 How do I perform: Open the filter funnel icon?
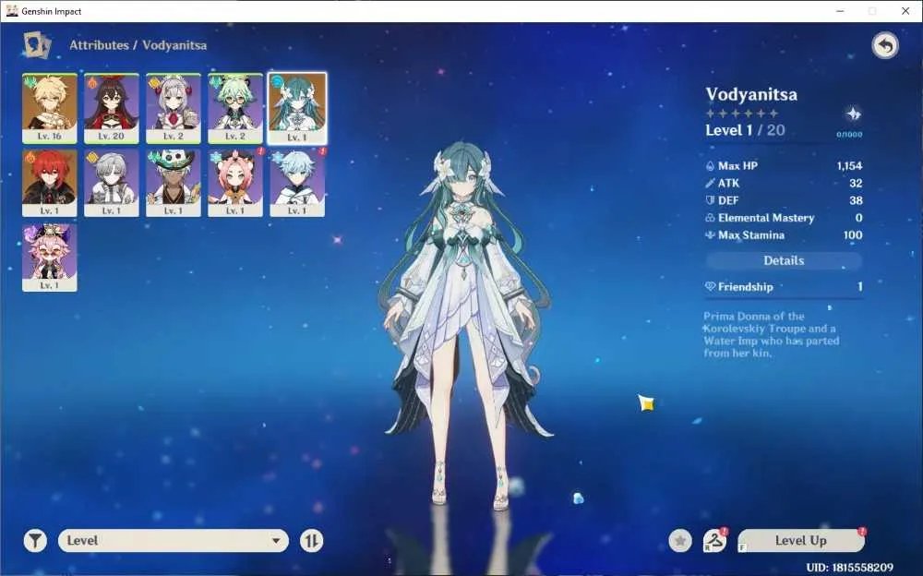click(35, 541)
